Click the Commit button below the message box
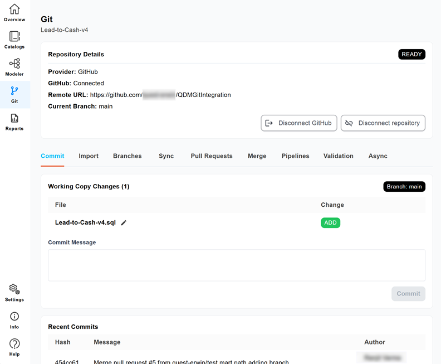Viewport: 441px width, 364px height. pos(408,294)
